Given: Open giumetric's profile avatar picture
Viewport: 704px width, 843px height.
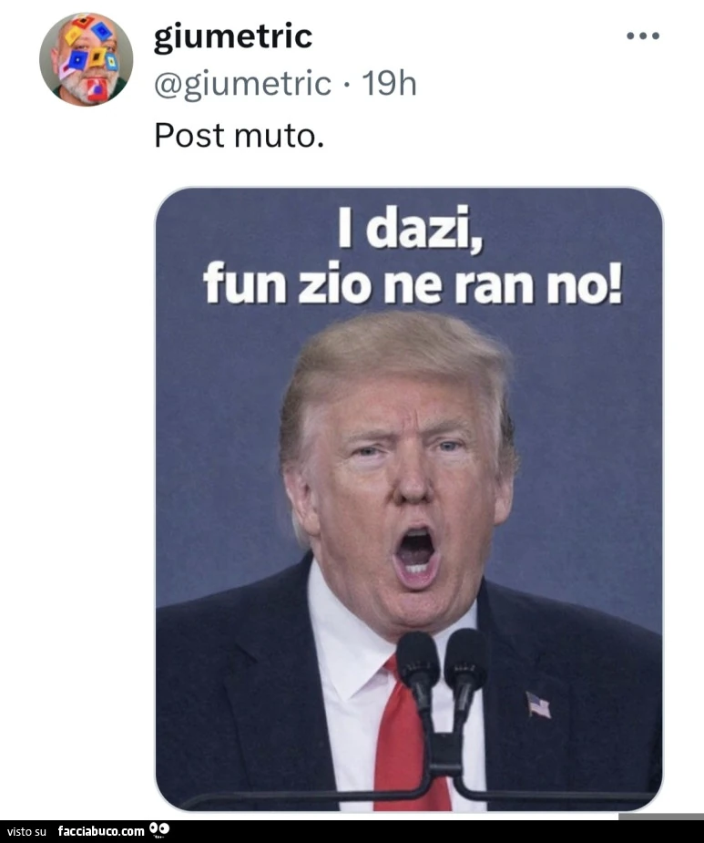Looking at the screenshot, I should (86, 59).
